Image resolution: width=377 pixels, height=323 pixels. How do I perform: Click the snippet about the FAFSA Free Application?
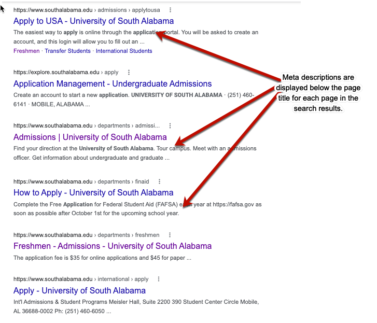click(x=137, y=209)
